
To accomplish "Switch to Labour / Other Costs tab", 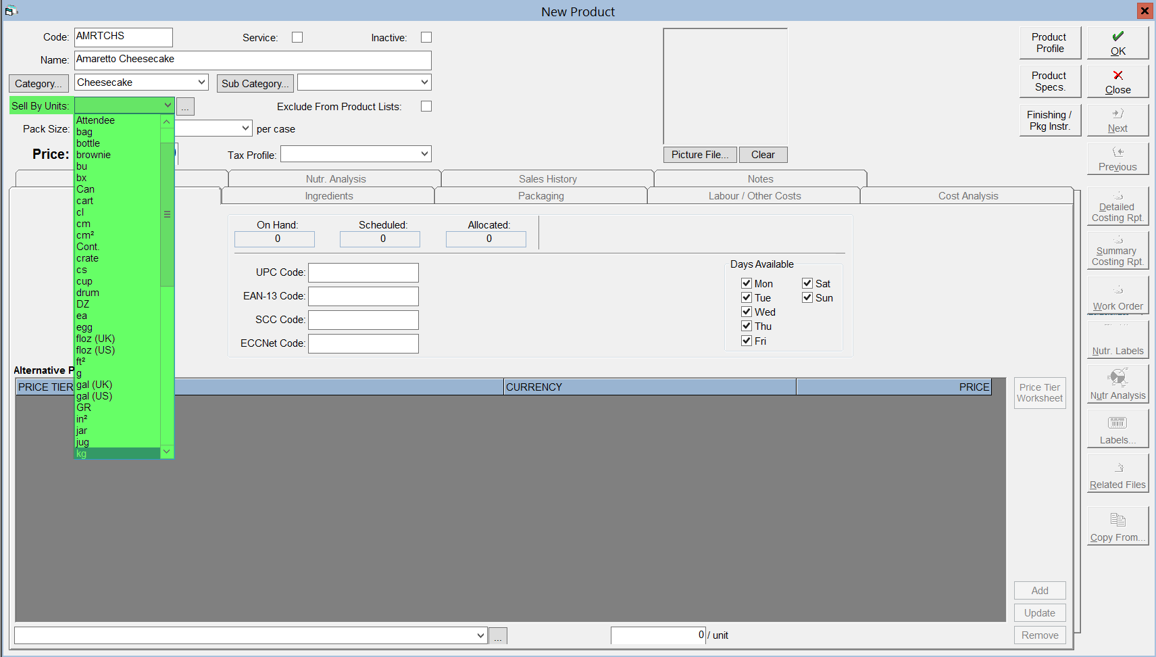I will [x=754, y=196].
